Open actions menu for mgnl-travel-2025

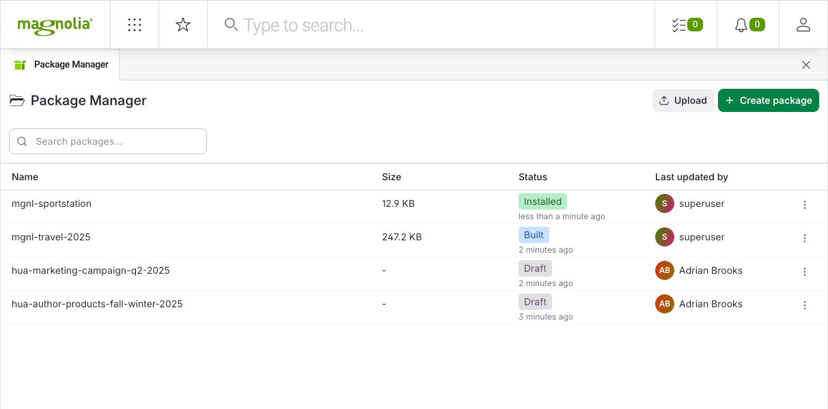pyautogui.click(x=805, y=238)
